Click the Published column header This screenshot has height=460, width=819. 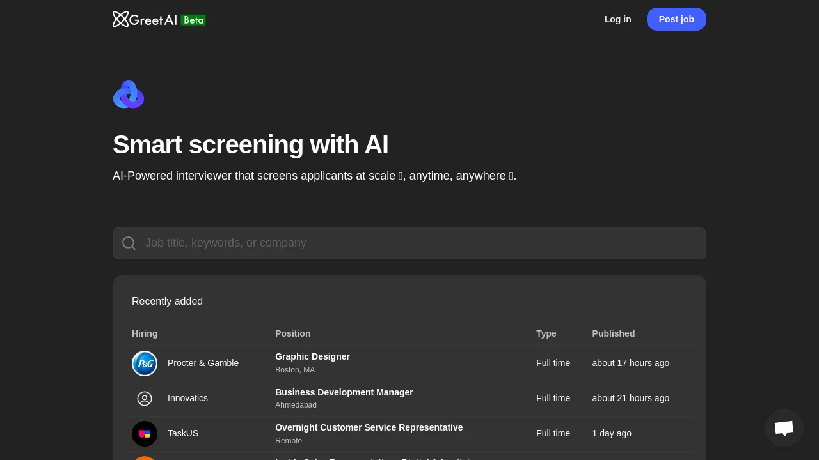614,333
